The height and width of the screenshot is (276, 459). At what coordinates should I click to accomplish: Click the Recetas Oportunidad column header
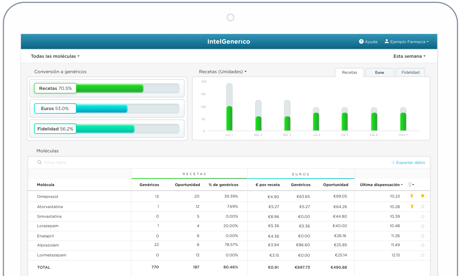pos(187,185)
